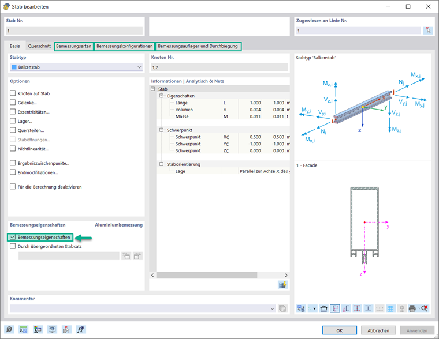Viewport: 439px width, 339px height.
Task: Click the Stab Nr. input field
Action: [74, 31]
